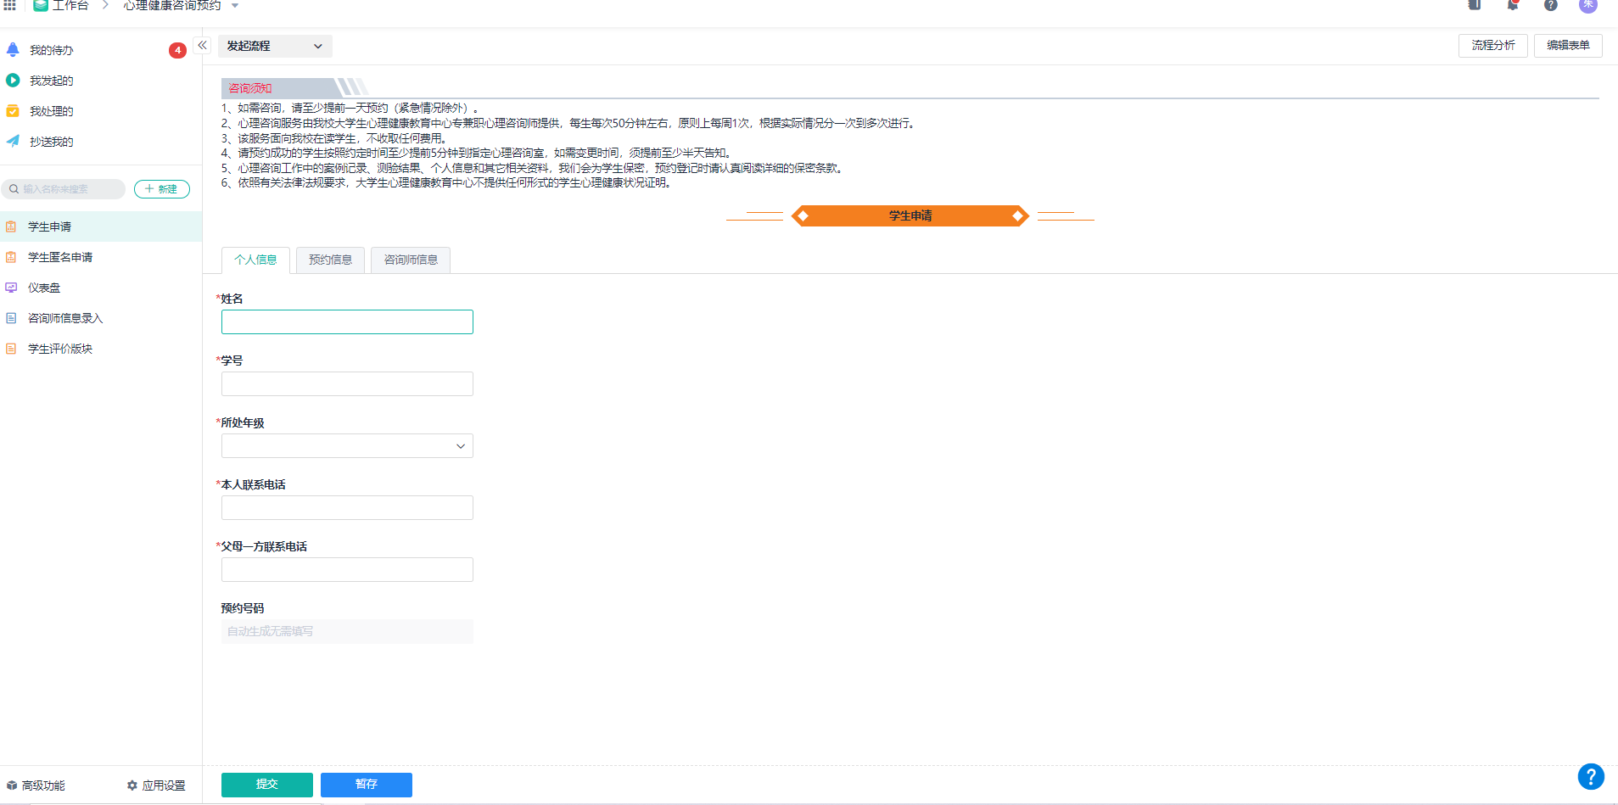The image size is (1618, 805).
Task: Click the 新建 button in sidebar
Action: tap(161, 189)
